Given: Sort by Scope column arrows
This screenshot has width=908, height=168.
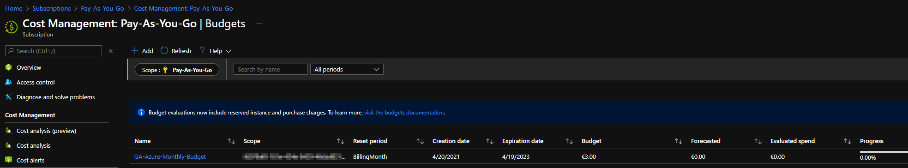Looking at the screenshot, I should pos(341,141).
